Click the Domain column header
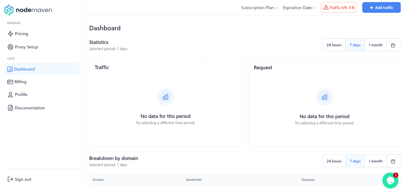Viewport: 404px width, 190px height. pyautogui.click(x=98, y=180)
